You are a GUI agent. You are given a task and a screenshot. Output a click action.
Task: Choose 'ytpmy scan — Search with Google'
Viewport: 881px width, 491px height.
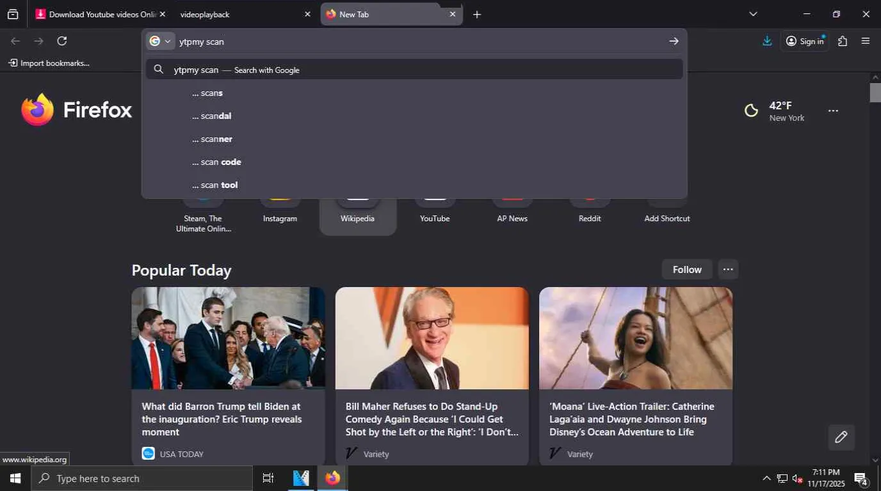click(x=414, y=69)
